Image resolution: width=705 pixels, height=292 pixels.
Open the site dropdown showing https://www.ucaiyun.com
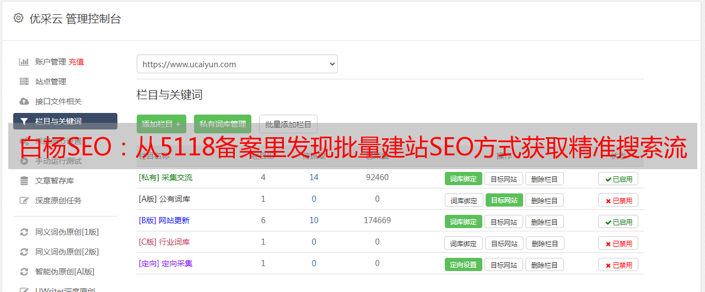(x=237, y=64)
